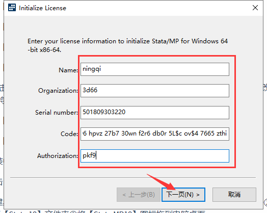The width and height of the screenshot is (267, 213).
Task: Focus the Code input field
Action: (x=155, y=134)
